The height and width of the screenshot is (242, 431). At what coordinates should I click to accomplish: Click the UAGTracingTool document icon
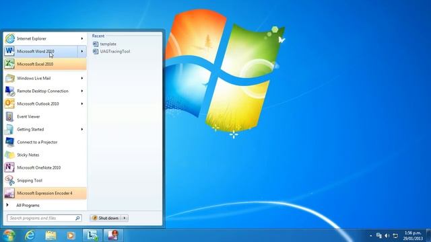click(96, 51)
